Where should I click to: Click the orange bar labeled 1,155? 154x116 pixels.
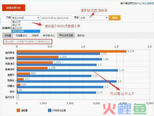click(32, 68)
